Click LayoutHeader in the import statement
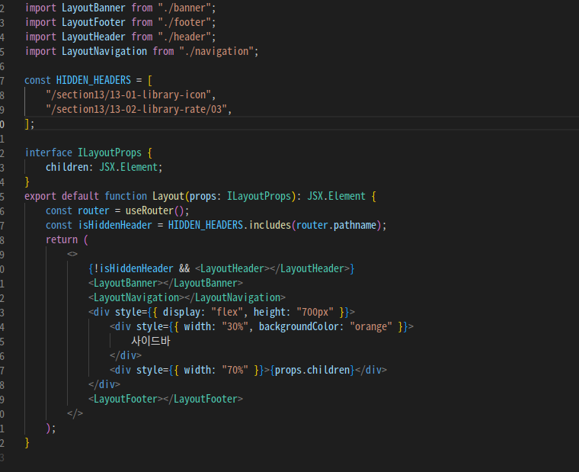 94,37
